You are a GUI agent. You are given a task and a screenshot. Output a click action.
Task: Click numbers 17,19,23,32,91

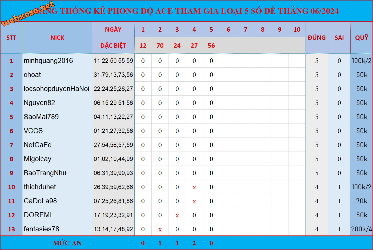tap(113, 215)
